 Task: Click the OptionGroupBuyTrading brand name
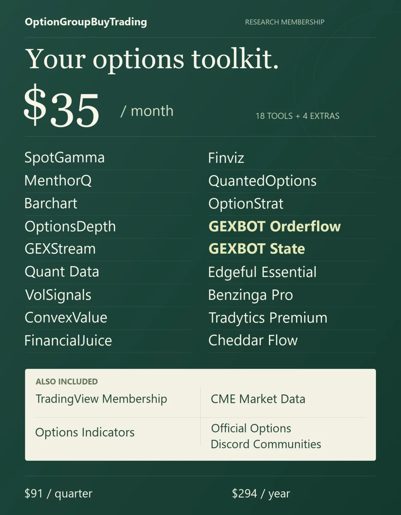(x=86, y=22)
